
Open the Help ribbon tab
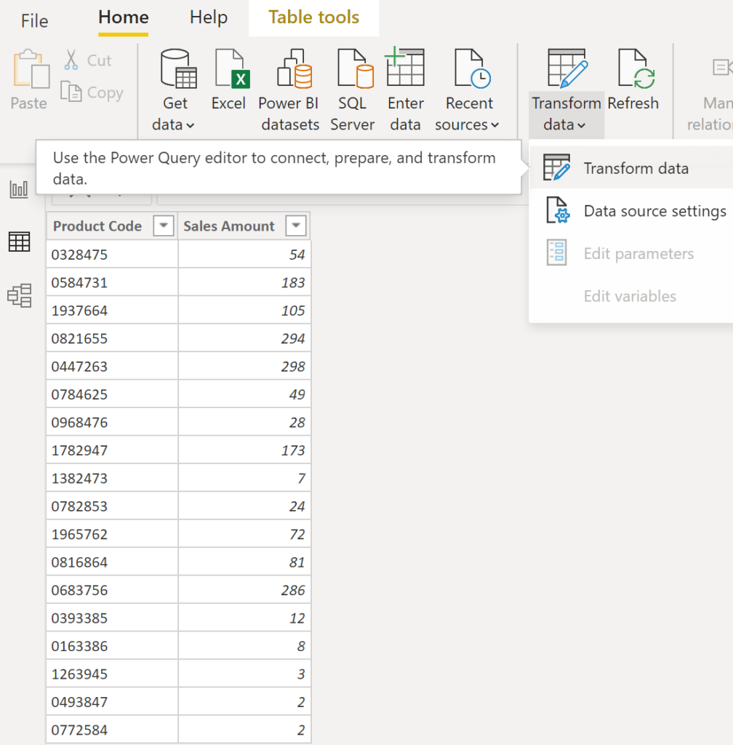[209, 17]
